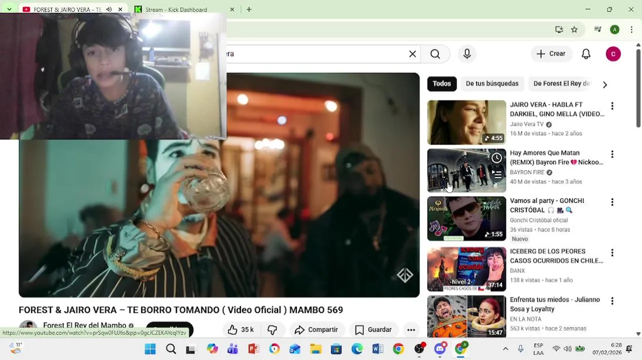This screenshot has height=360, width=642.
Task: Open the tab search dropdown arrow
Action: (x=9, y=9)
